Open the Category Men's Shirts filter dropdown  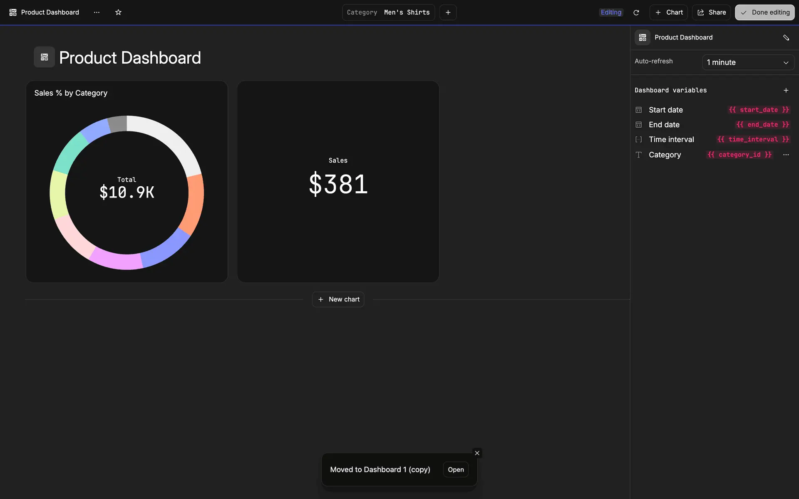[x=388, y=12]
